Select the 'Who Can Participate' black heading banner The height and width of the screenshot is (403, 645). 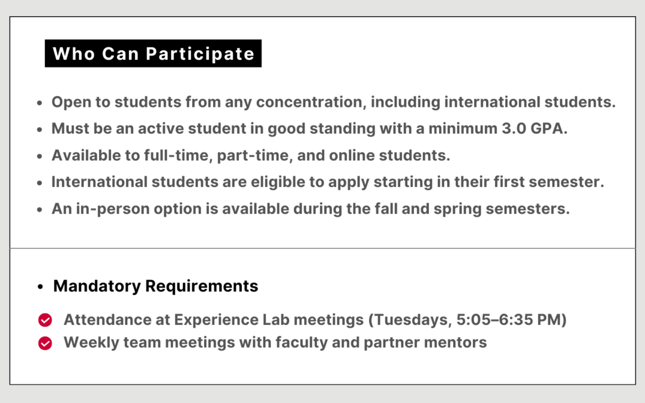(153, 54)
